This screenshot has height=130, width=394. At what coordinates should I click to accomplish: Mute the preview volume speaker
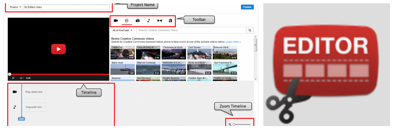pos(21,78)
